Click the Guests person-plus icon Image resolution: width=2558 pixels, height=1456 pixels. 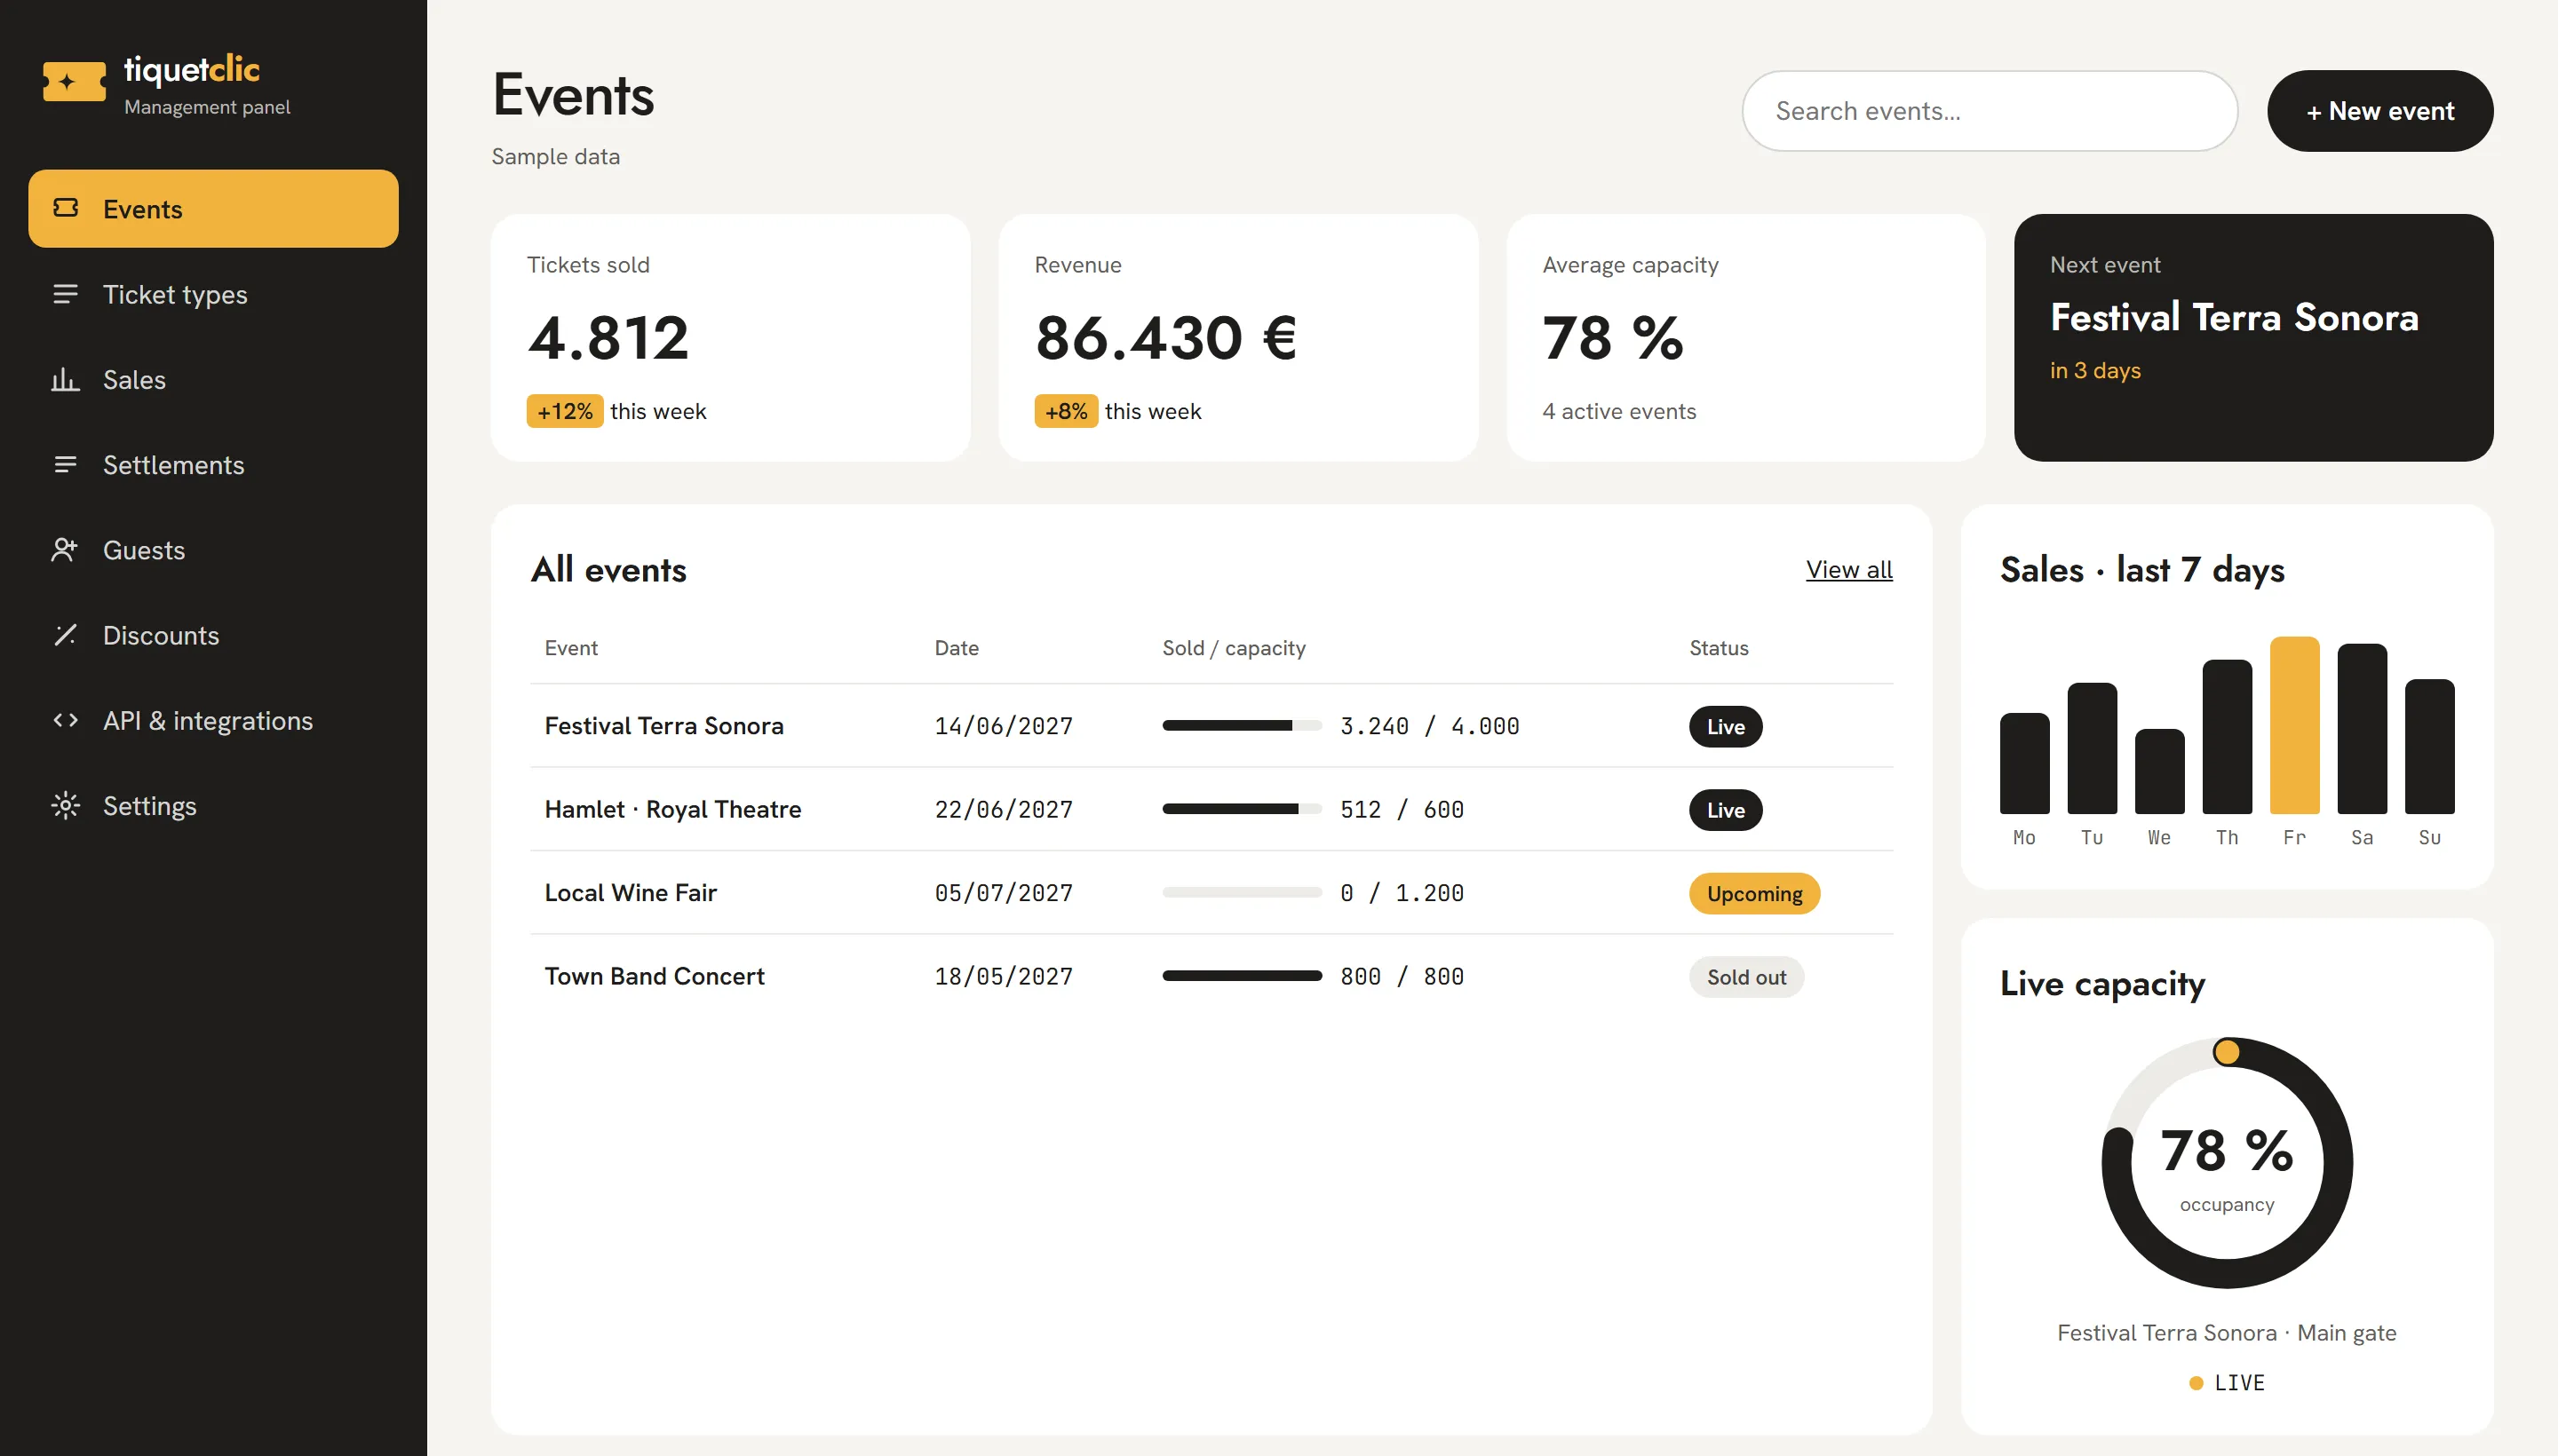pos(66,549)
